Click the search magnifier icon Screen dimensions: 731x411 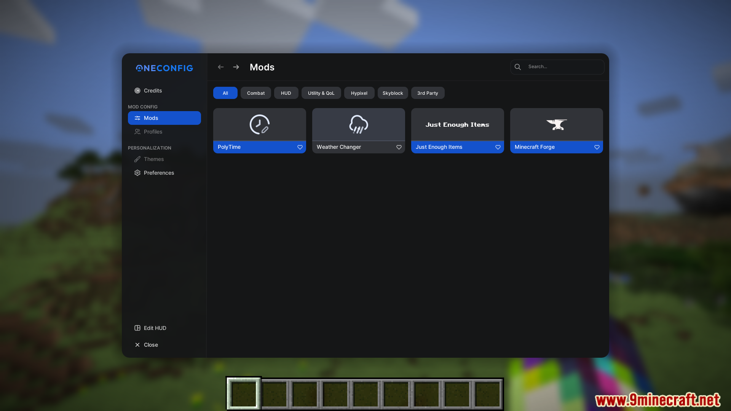click(x=518, y=67)
